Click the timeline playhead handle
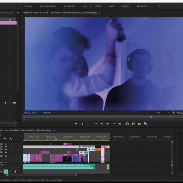Screen dimensions: 183x183 56,139
